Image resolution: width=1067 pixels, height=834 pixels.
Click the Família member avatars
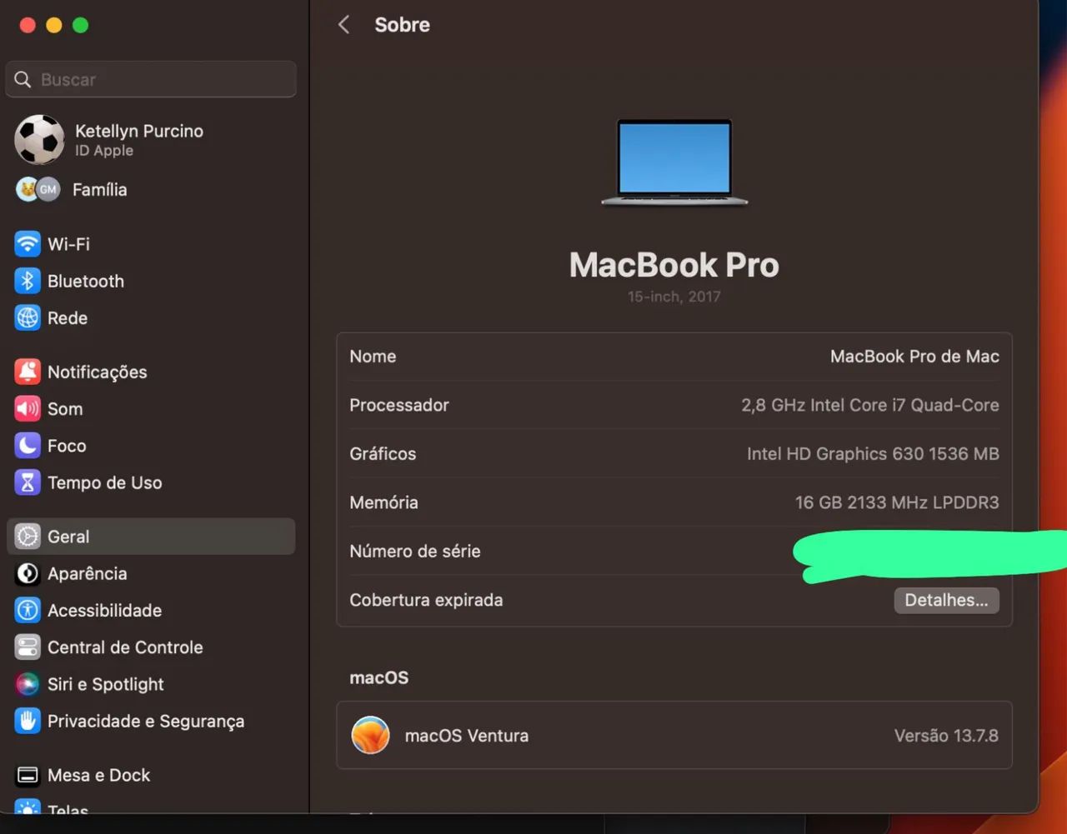point(38,189)
